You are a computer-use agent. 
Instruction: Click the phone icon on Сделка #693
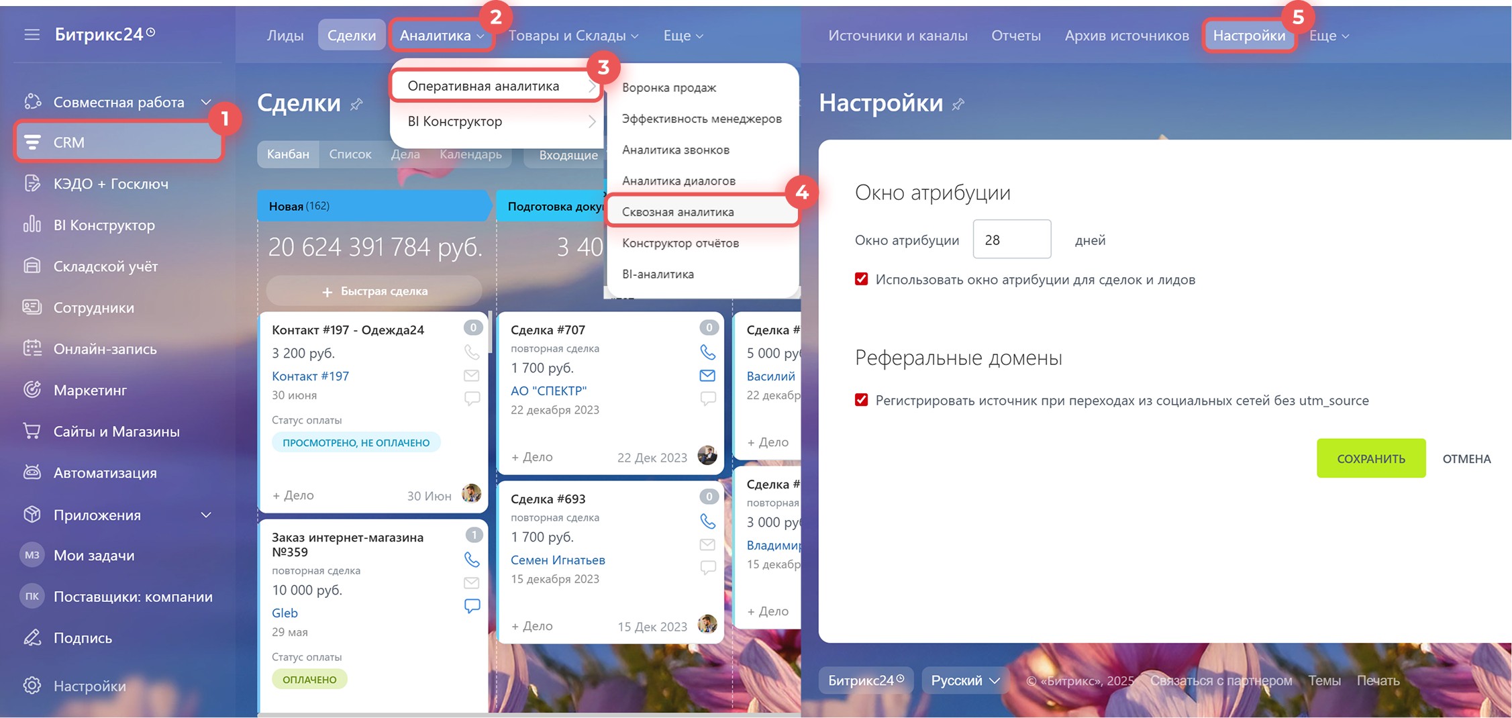point(707,521)
